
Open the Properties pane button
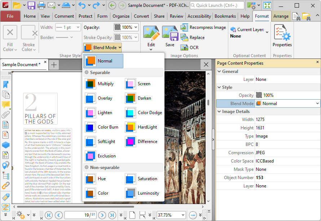click(x=282, y=36)
